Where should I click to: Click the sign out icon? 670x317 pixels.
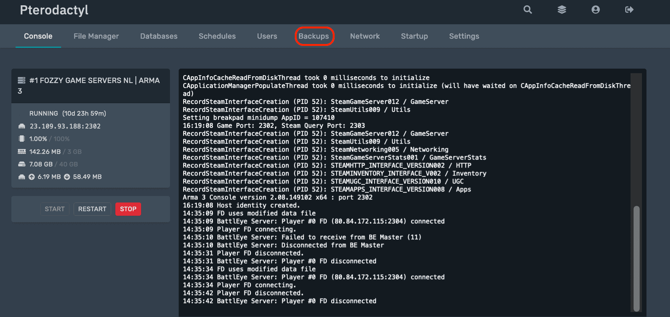[x=629, y=10]
